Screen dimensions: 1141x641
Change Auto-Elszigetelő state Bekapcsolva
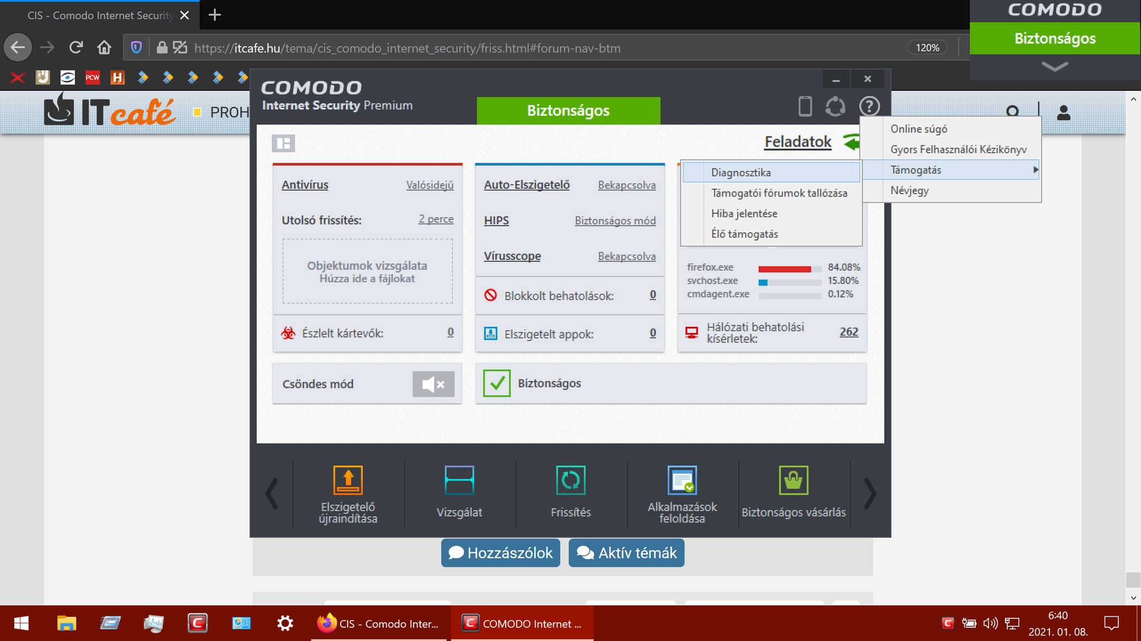point(626,185)
